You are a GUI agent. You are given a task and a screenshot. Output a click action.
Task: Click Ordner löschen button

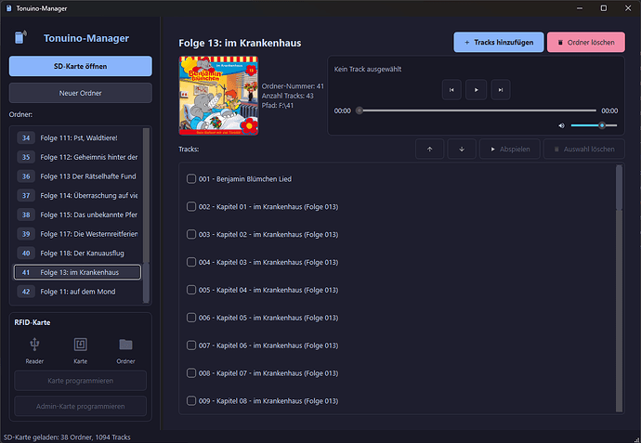click(586, 42)
